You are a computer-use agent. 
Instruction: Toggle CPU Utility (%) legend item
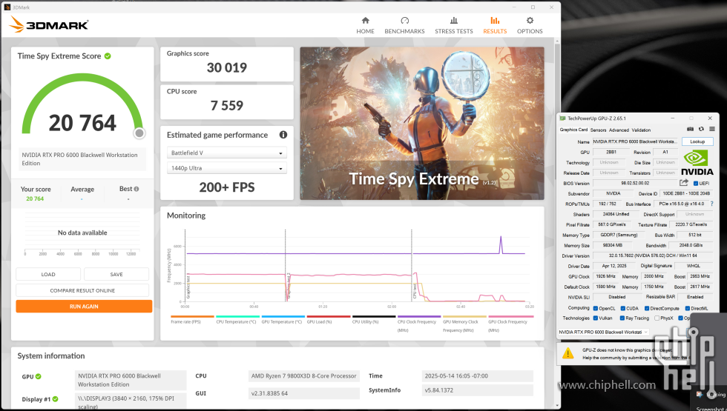[374, 319]
